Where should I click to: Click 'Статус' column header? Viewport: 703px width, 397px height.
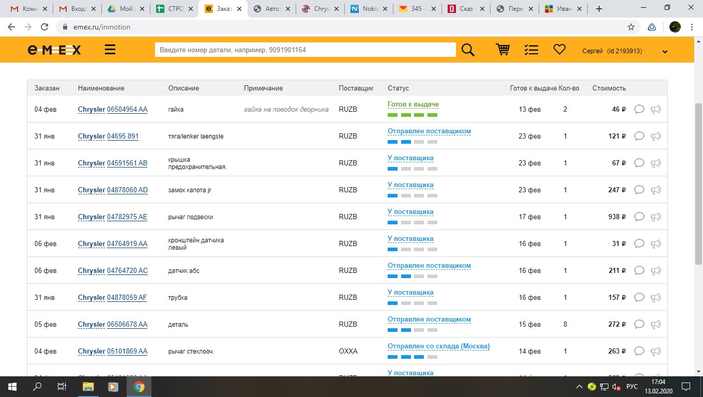click(398, 88)
